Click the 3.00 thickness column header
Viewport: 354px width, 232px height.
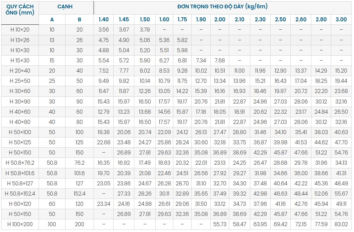(x=341, y=19)
